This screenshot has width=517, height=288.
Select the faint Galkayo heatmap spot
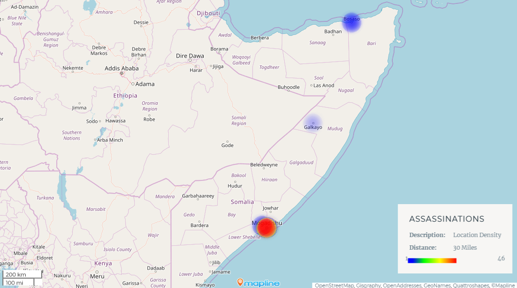(x=313, y=123)
